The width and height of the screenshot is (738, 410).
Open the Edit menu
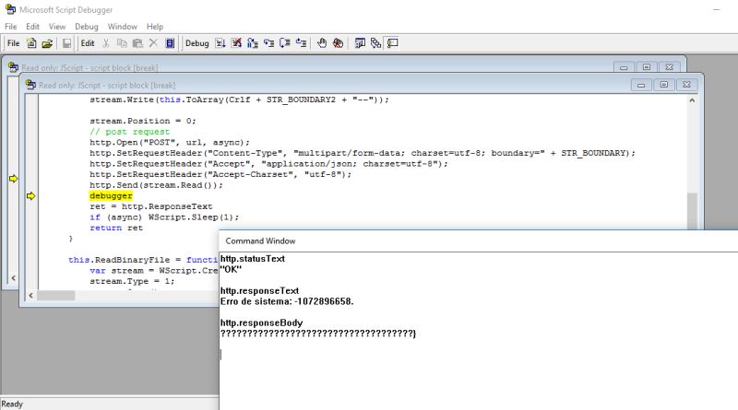tap(32, 27)
